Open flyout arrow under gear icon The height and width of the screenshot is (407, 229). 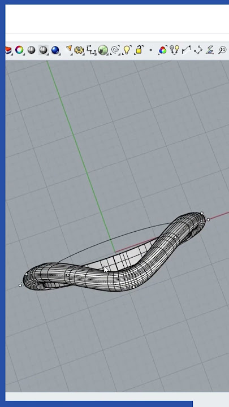click(x=83, y=54)
